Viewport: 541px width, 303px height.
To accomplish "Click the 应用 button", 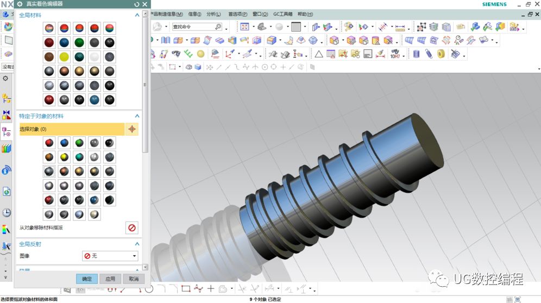I will click(110, 279).
